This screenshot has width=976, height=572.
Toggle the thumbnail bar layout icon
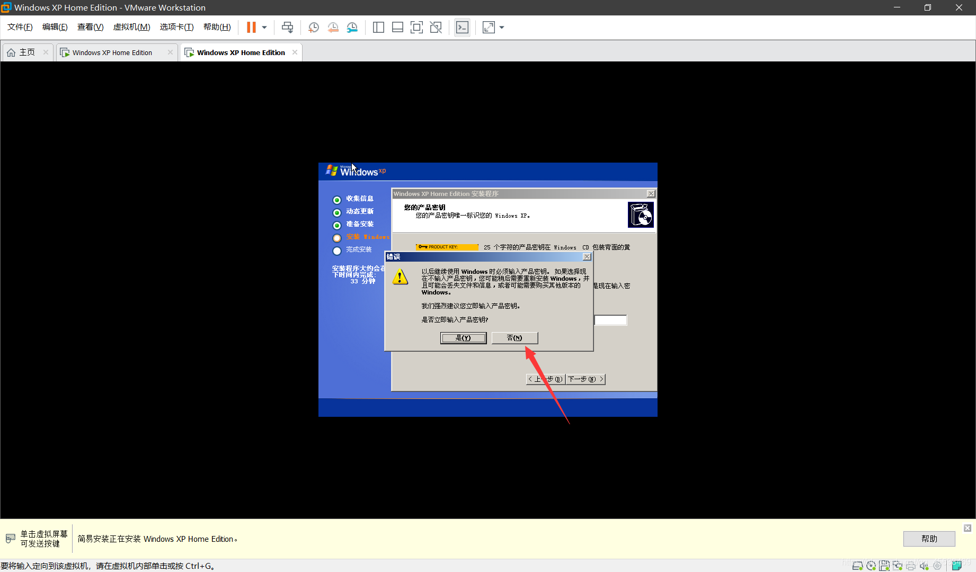397,27
